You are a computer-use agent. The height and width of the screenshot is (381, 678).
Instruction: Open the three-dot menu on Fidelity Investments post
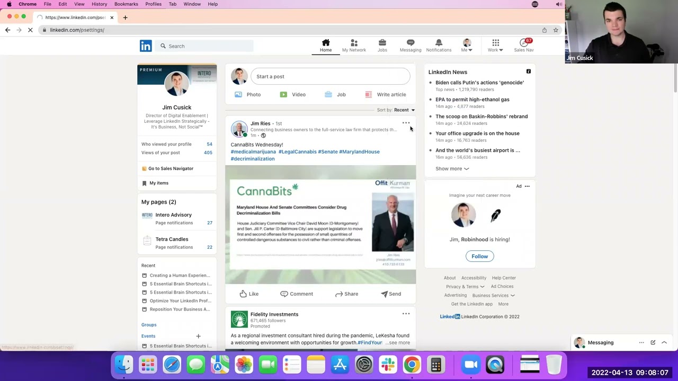[406, 314]
